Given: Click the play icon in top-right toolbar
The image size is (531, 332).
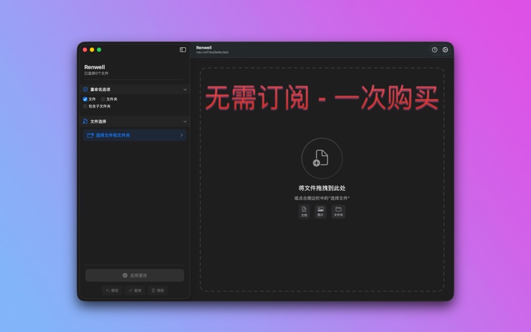Looking at the screenshot, I should pos(445,50).
